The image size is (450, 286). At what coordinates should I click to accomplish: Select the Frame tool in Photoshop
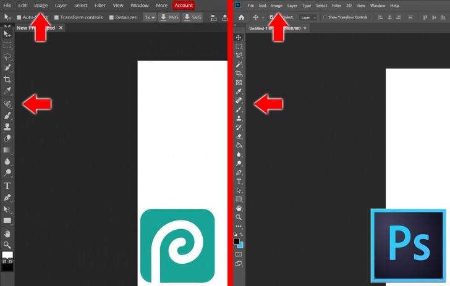pyautogui.click(x=239, y=82)
